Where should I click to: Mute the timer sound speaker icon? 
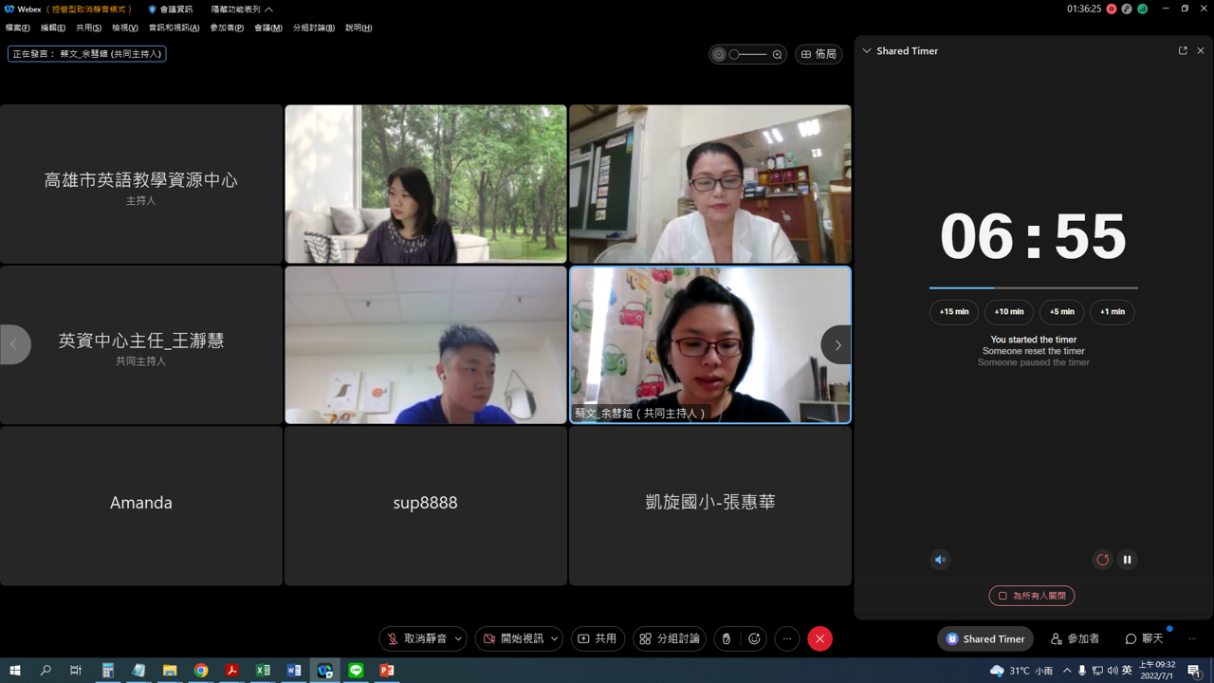tap(940, 560)
